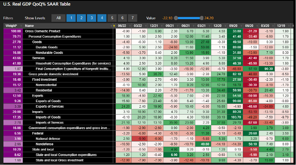
Task: Click the 70.71 weight cell
Action: [13, 36]
